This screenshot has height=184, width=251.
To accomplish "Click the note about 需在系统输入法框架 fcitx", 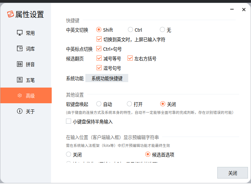I will [x=118, y=145].
